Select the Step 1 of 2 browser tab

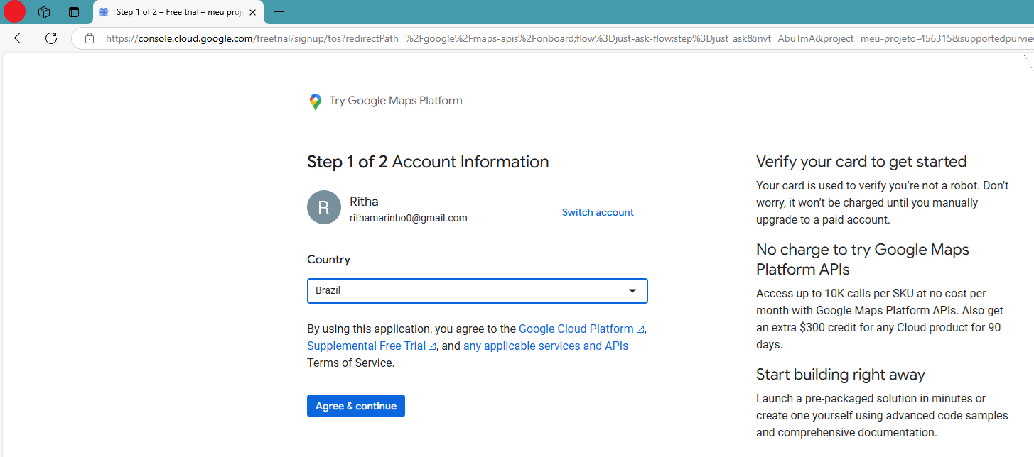pos(174,12)
